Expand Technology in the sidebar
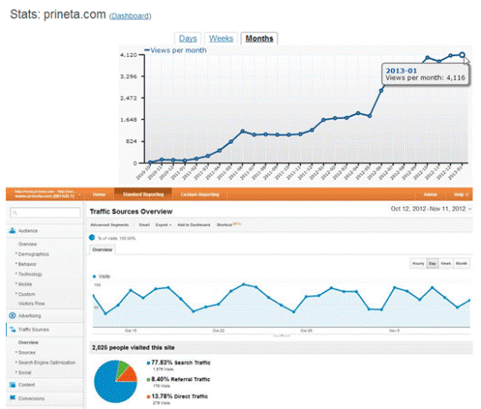The image size is (481, 409). coord(30,274)
